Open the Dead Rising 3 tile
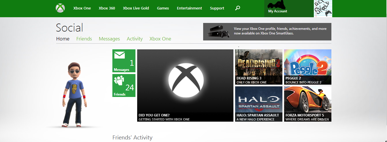 click(259, 67)
